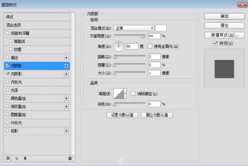Click the 大小 field showing 1

point(154,73)
